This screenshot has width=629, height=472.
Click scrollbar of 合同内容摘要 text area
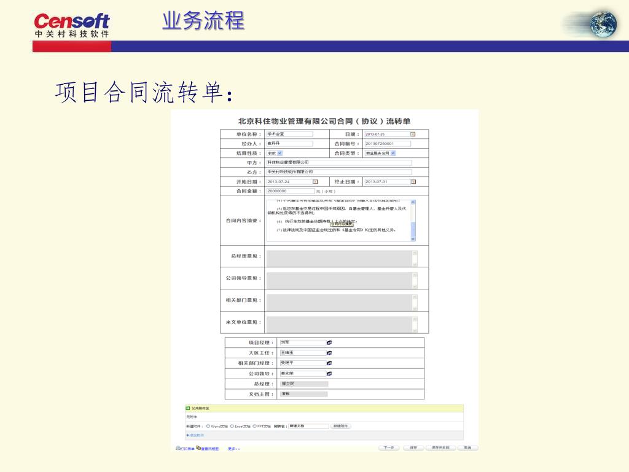pos(413,221)
